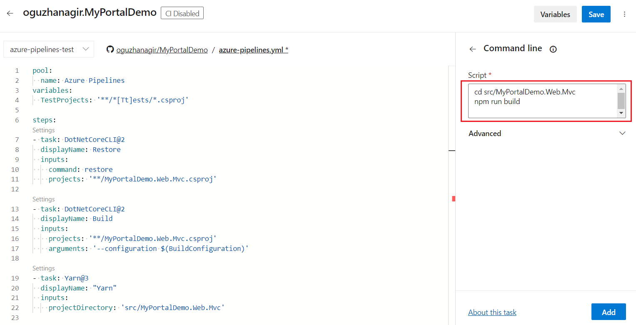Open the Variables panel

click(x=555, y=14)
